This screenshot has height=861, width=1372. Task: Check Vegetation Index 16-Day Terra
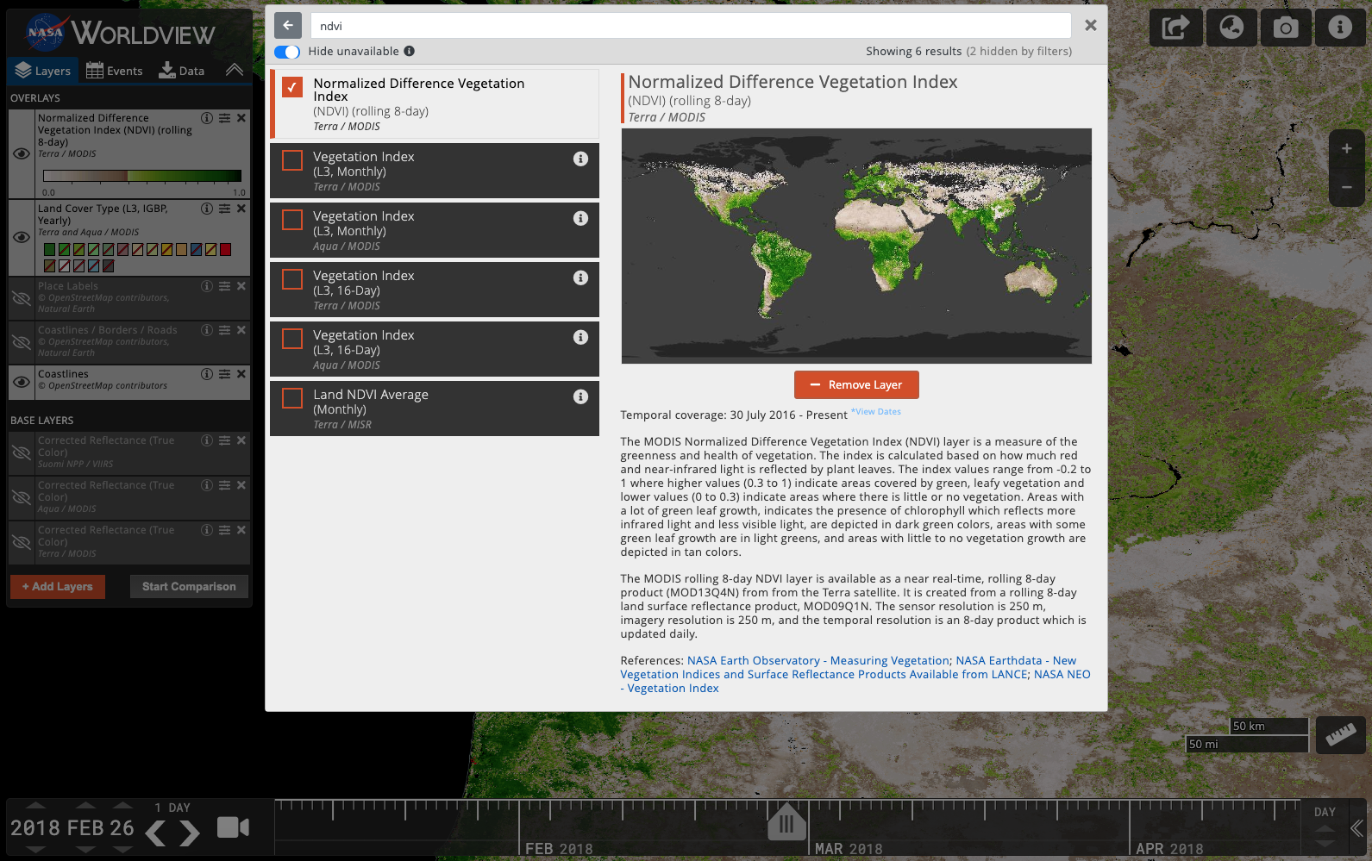pos(292,279)
